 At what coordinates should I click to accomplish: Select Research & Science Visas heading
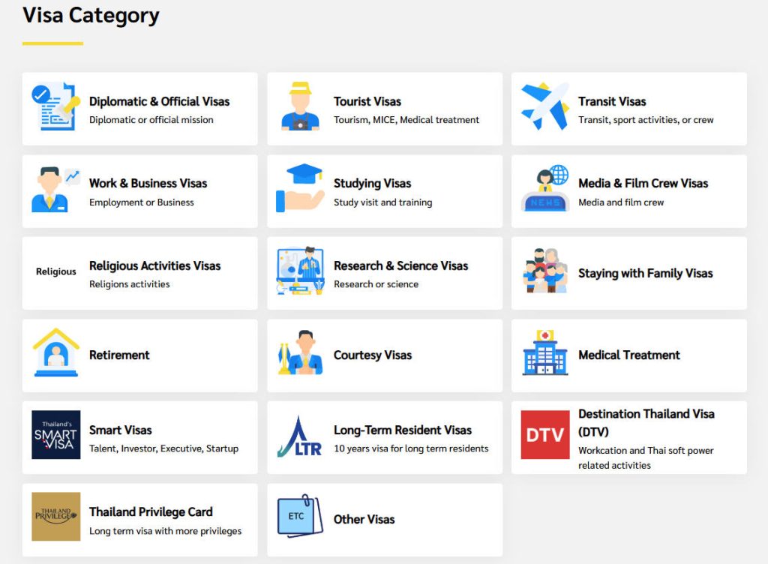tap(400, 265)
